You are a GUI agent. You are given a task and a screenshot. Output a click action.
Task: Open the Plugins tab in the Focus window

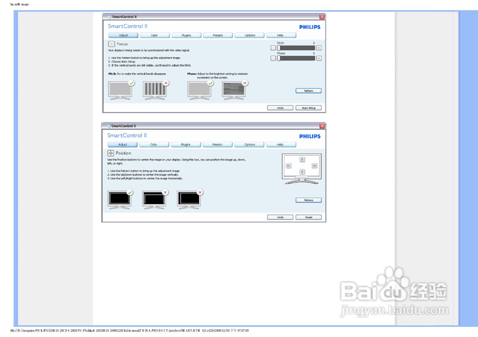click(186, 35)
